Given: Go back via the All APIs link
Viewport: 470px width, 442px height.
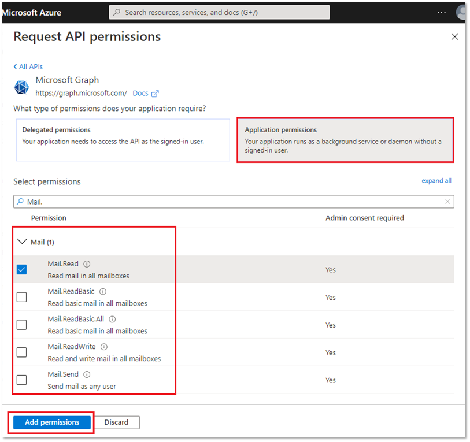Looking at the screenshot, I should pos(28,66).
